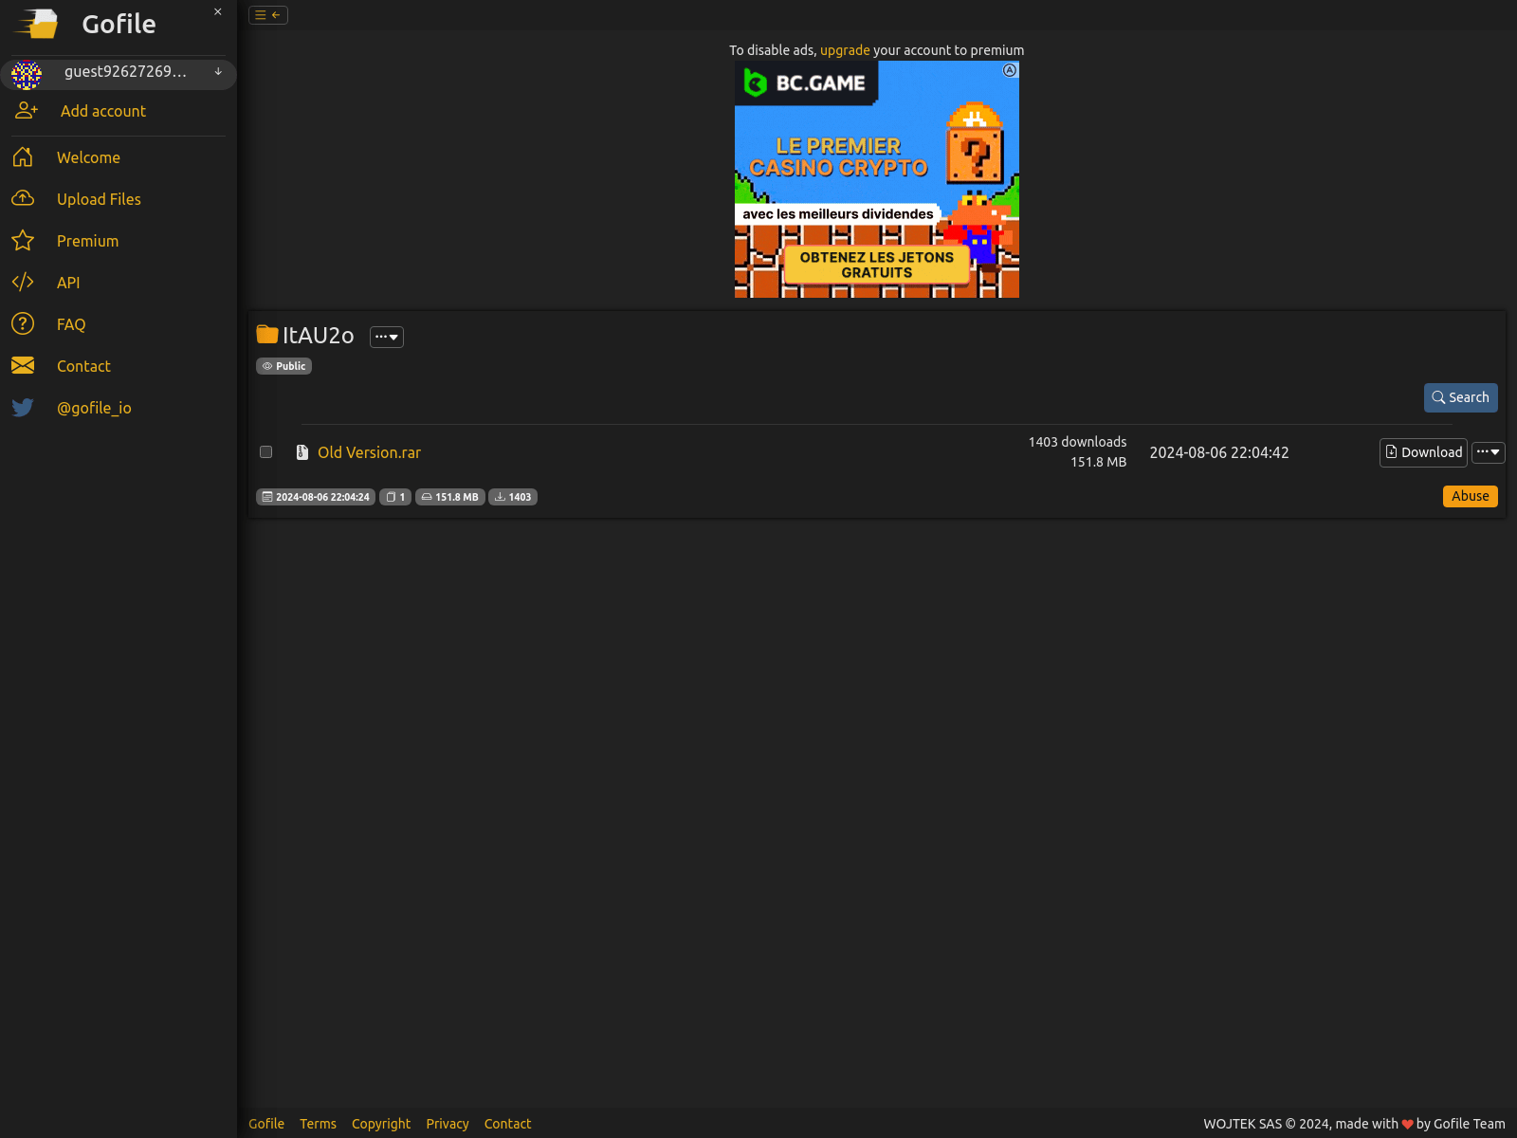Click the Premium star icon
Image resolution: width=1517 pixels, height=1138 pixels.
(x=23, y=241)
